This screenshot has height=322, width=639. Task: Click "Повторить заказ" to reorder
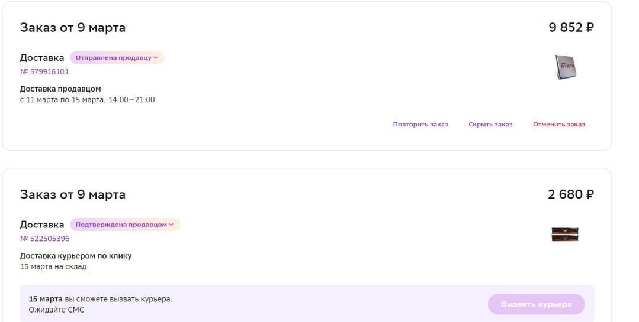click(x=420, y=125)
